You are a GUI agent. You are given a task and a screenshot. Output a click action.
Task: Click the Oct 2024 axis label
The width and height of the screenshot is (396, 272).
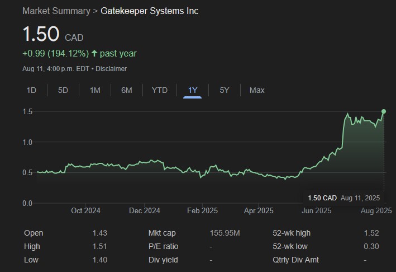[x=85, y=211]
